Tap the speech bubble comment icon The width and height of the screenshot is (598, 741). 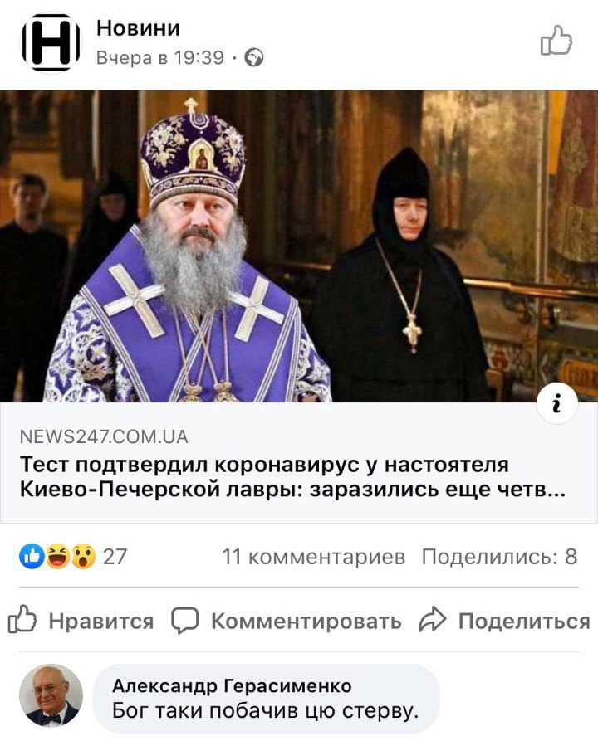[184, 620]
